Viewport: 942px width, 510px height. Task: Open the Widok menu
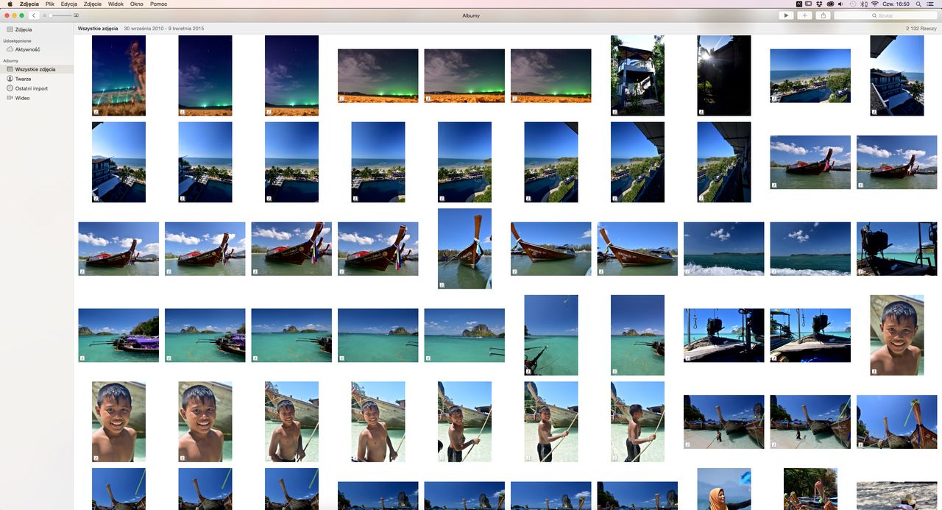point(116,4)
